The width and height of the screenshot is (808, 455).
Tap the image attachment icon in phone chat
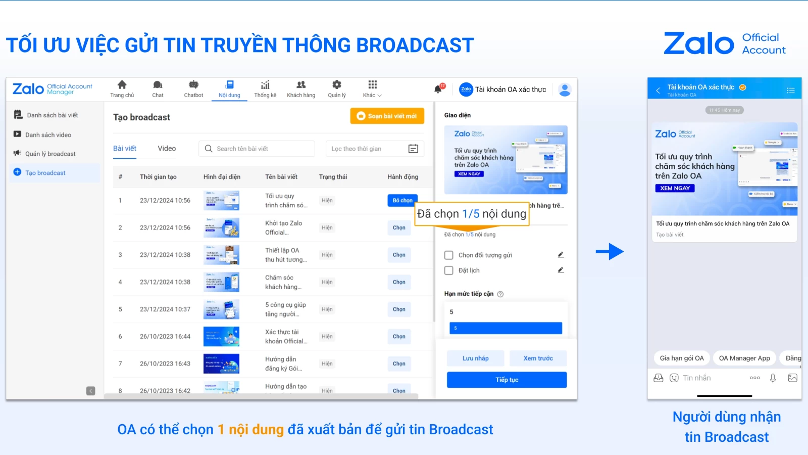tap(793, 378)
